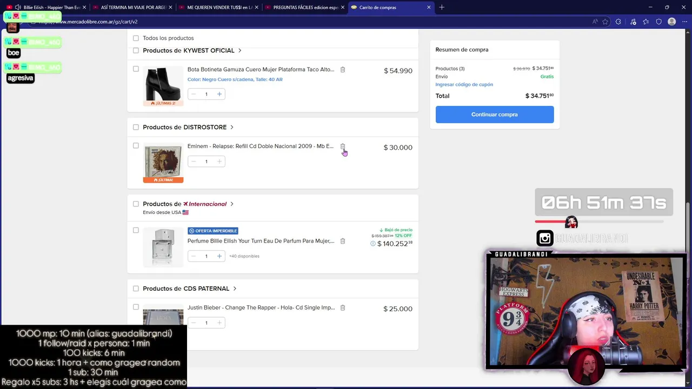This screenshot has height=389, width=692.
Task: Click the browser address bar URL
Action: (88, 22)
